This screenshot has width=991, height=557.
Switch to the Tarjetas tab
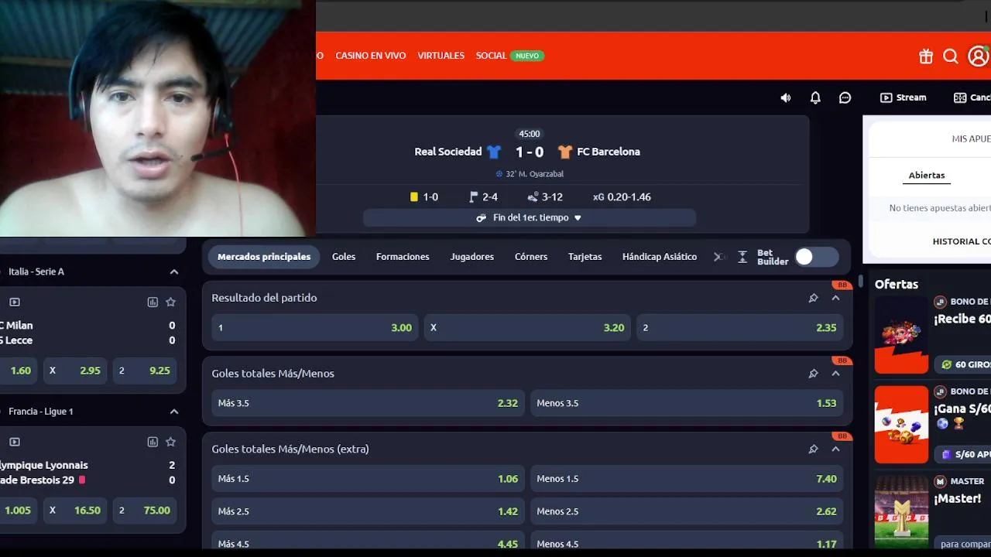click(585, 257)
